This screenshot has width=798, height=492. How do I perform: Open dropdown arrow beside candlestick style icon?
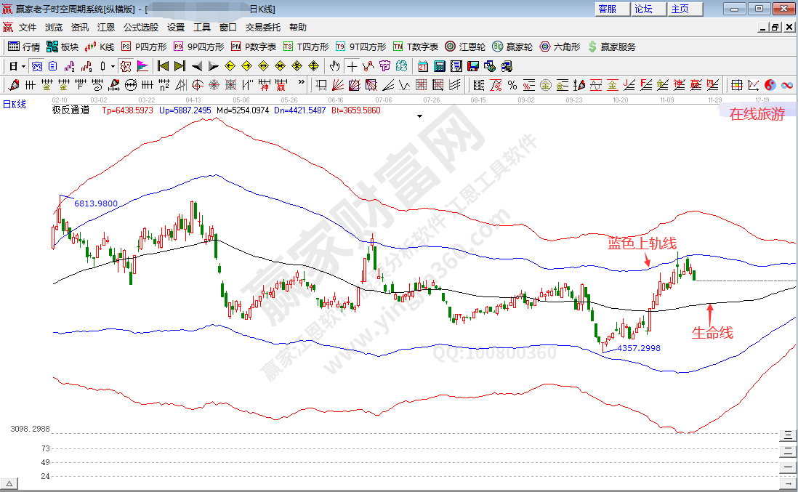coord(113,66)
